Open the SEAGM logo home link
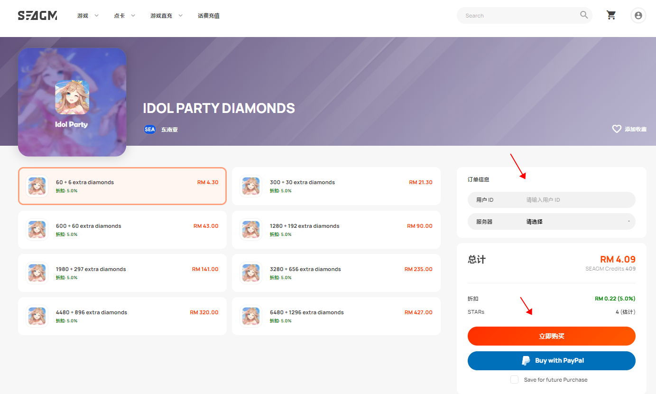 (37, 16)
